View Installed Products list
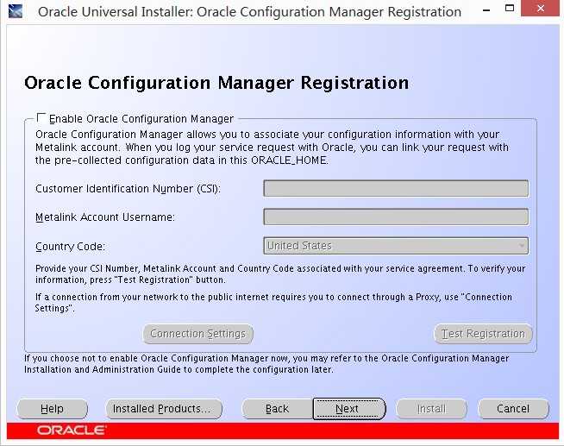The image size is (564, 446). click(164, 409)
